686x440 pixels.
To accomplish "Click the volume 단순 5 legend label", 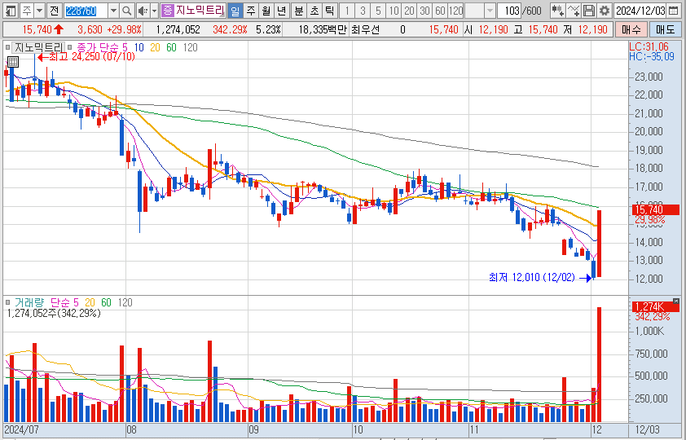I will tap(64, 302).
